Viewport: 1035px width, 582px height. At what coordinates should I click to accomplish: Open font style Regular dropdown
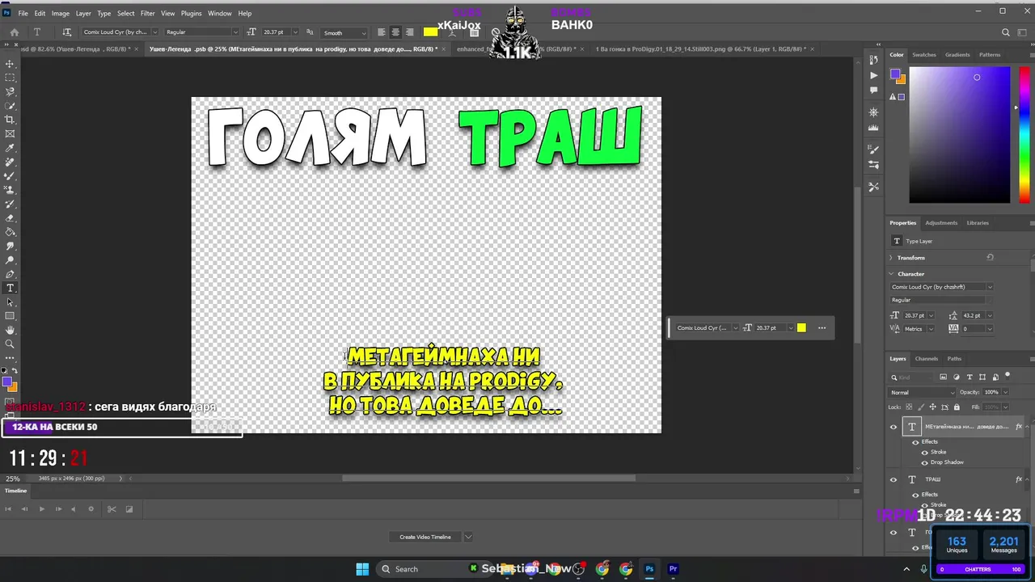[x=235, y=32]
